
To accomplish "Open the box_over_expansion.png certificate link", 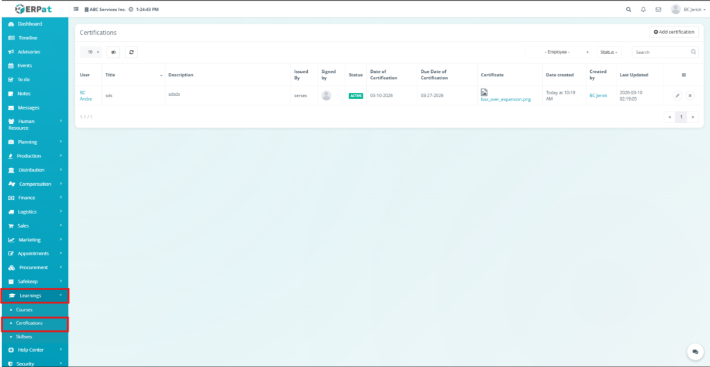I will [505, 100].
